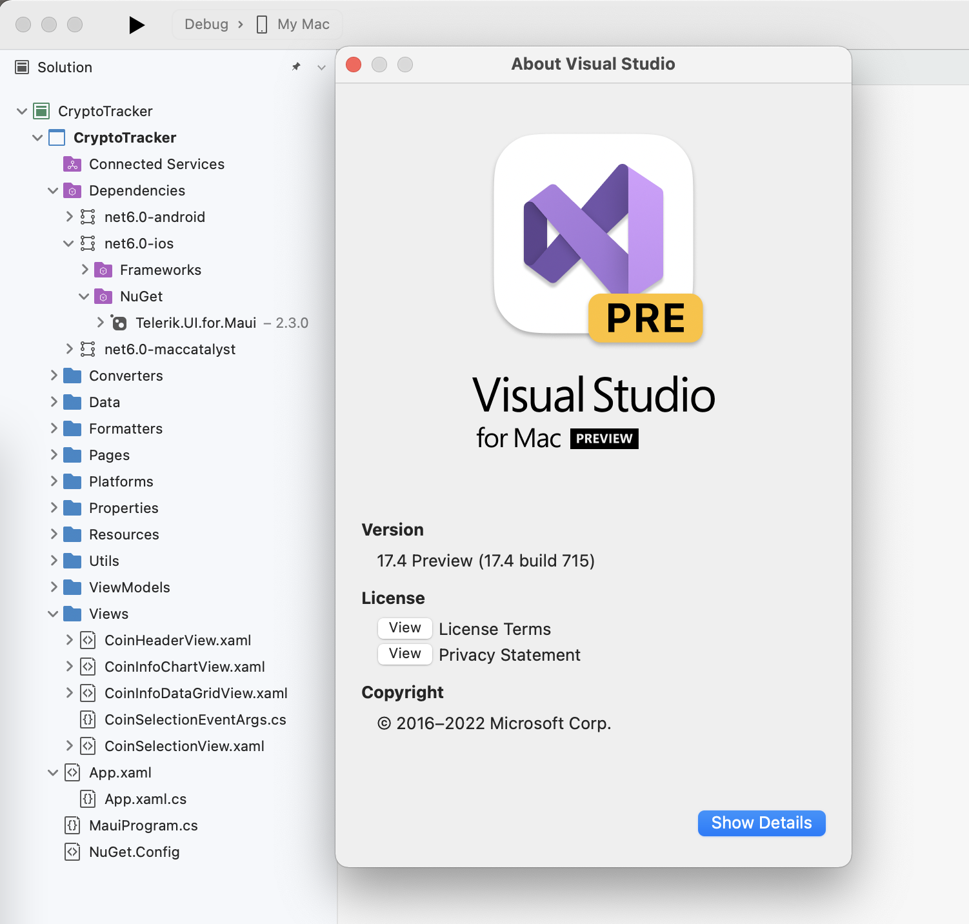Click the Utils folder icon
Viewport: 969px width, 924px height.
coord(72,561)
